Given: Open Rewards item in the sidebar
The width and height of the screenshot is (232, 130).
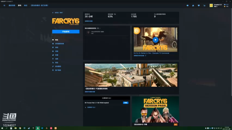Looking at the screenshot, I should pos(55,51).
